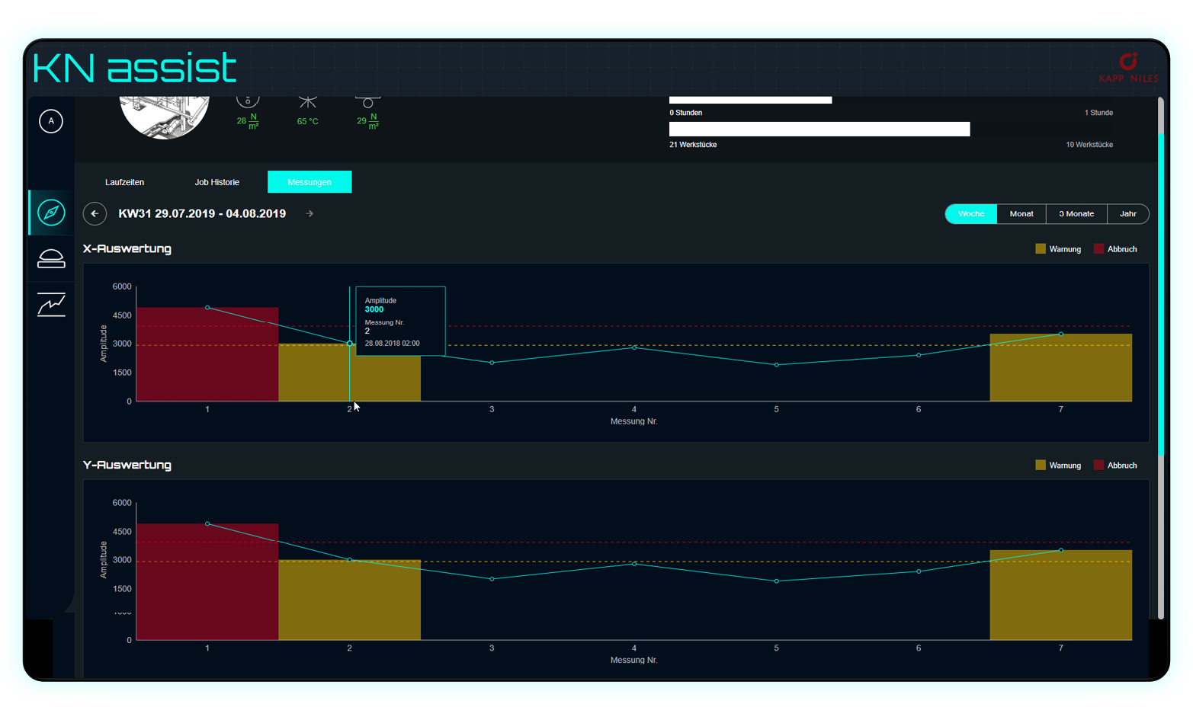The width and height of the screenshot is (1193, 720).
Task: Click the red bar in X-Auswertung chart
Action: click(207, 354)
